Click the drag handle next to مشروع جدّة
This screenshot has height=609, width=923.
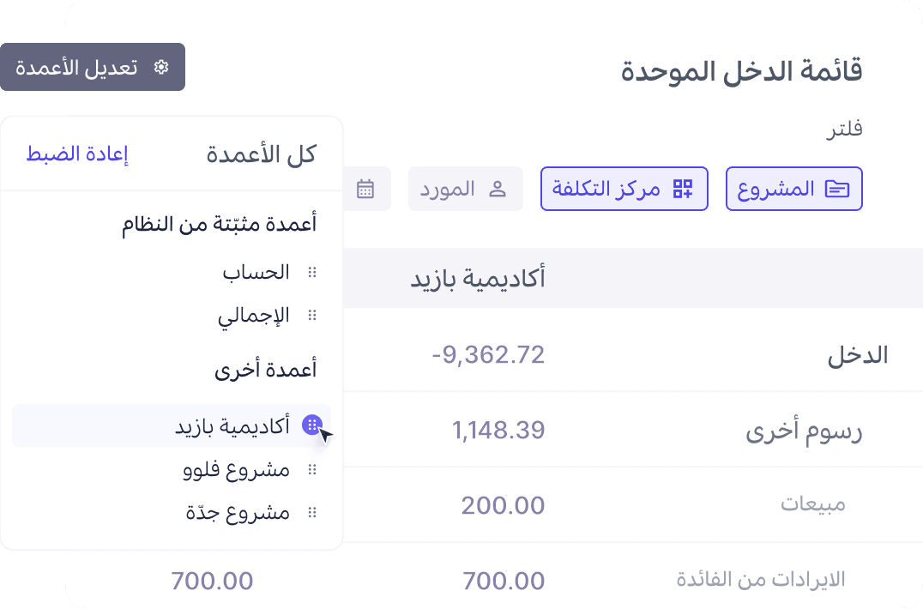311,512
